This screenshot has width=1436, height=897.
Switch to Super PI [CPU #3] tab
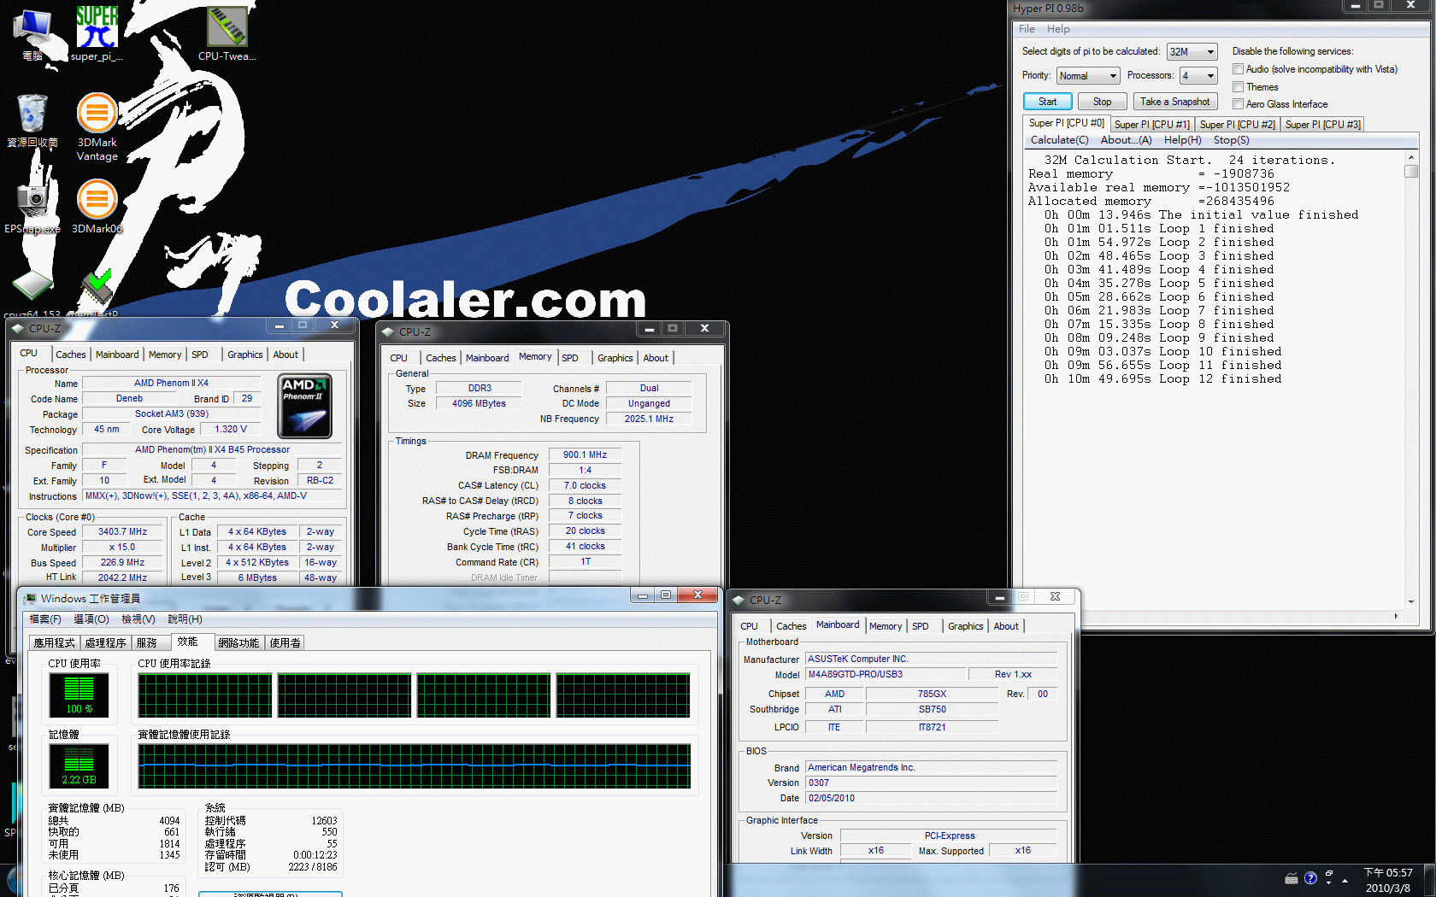point(1322,125)
